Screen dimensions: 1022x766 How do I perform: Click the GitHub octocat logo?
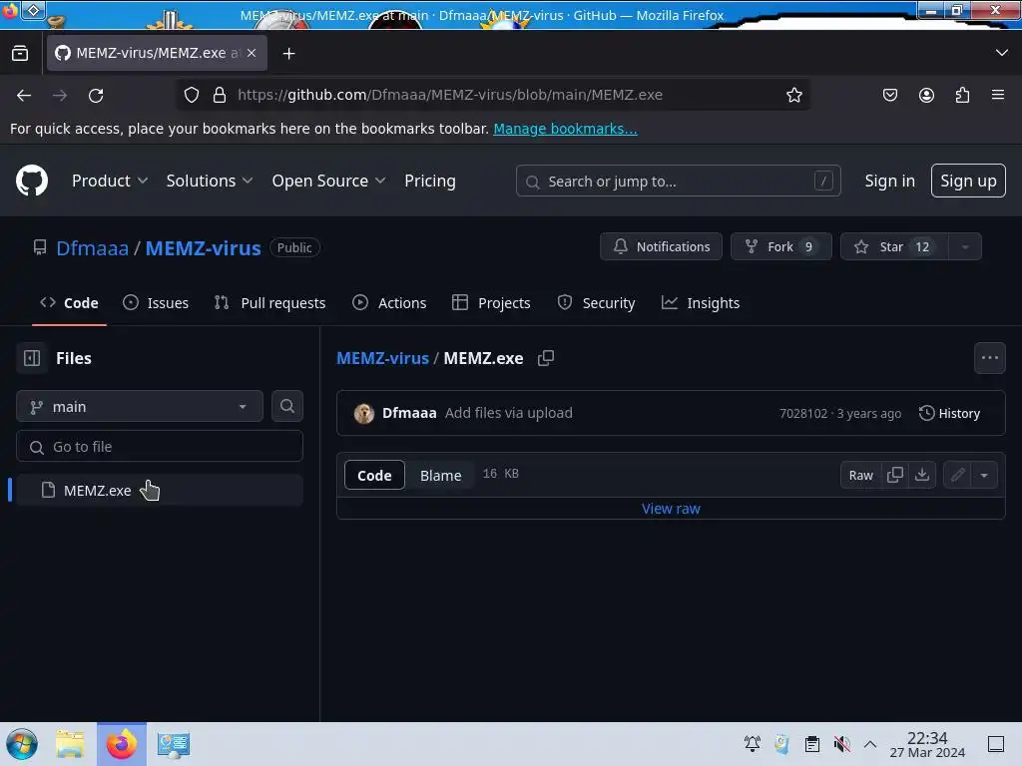32,181
